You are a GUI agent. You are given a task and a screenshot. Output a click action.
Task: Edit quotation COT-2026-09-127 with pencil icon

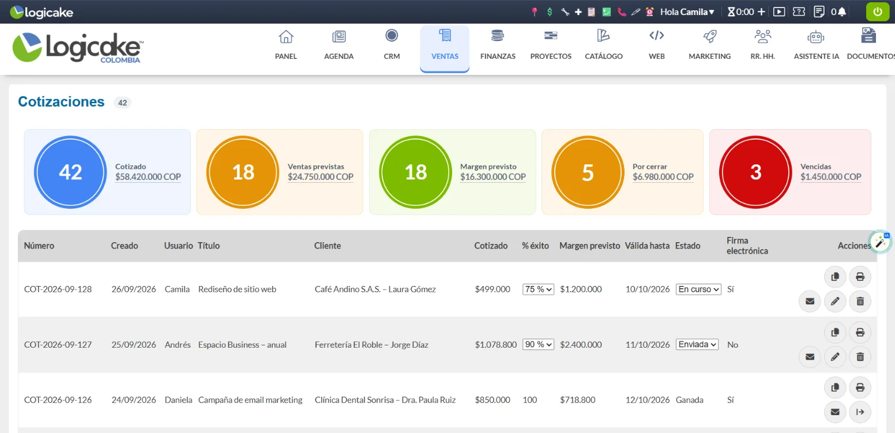pyautogui.click(x=835, y=357)
